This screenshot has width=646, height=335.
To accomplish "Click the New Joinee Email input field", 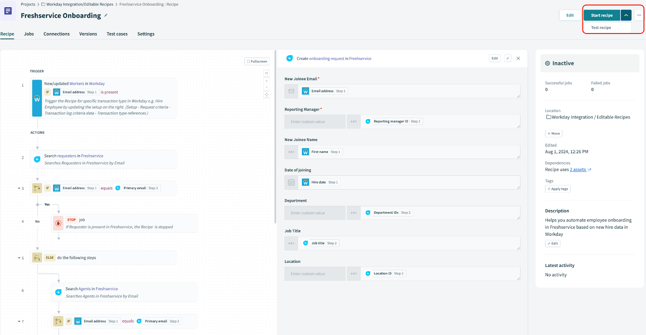I will click(409, 91).
